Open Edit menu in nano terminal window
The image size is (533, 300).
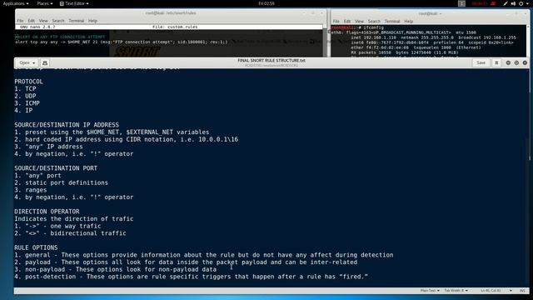pos(32,21)
